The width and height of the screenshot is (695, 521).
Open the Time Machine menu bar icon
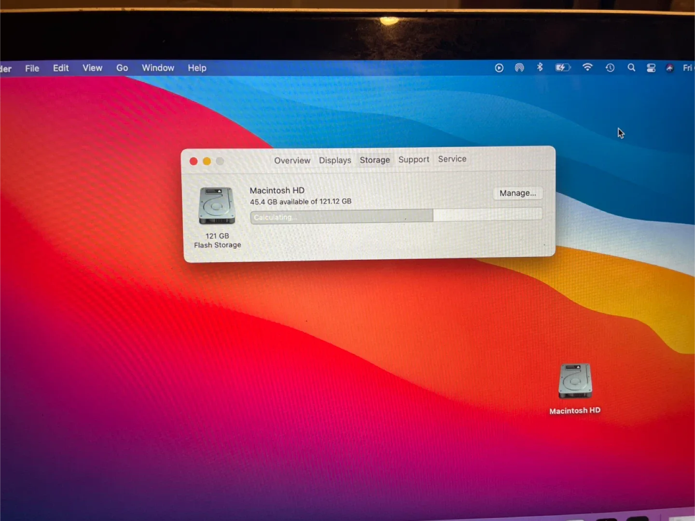tap(610, 68)
